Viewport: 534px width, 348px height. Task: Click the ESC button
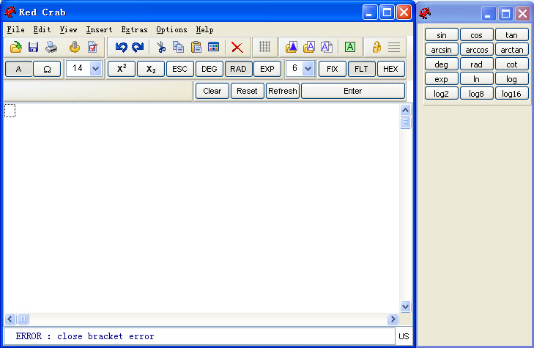179,69
